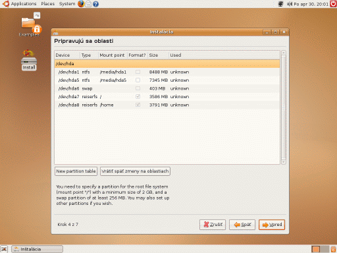The width and height of the screenshot is (337, 253).
Task: Minimize the Inštalácia window
Action: 267,32
